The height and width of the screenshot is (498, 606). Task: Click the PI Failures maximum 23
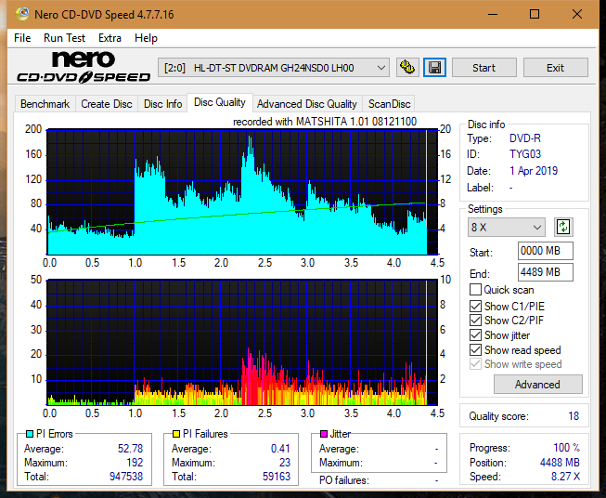coord(285,463)
